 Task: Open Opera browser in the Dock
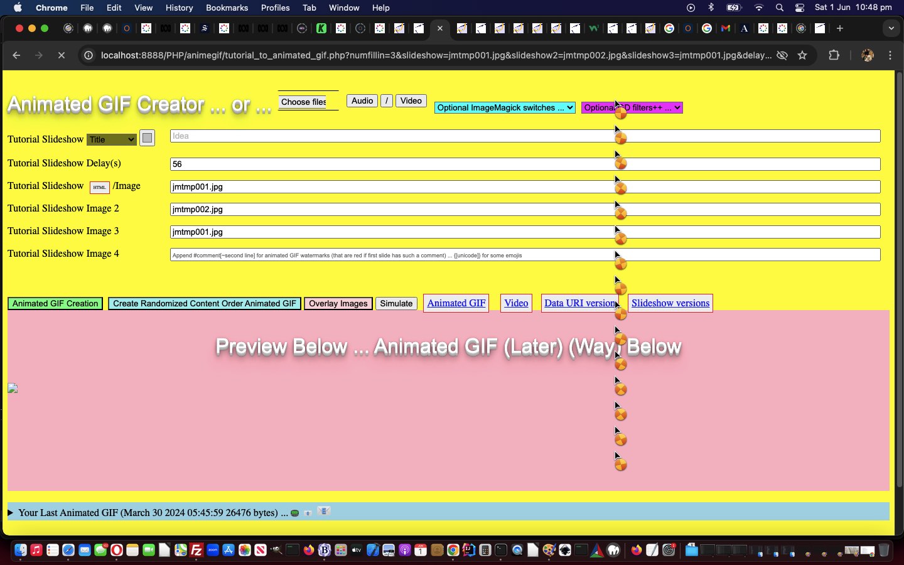click(x=116, y=551)
